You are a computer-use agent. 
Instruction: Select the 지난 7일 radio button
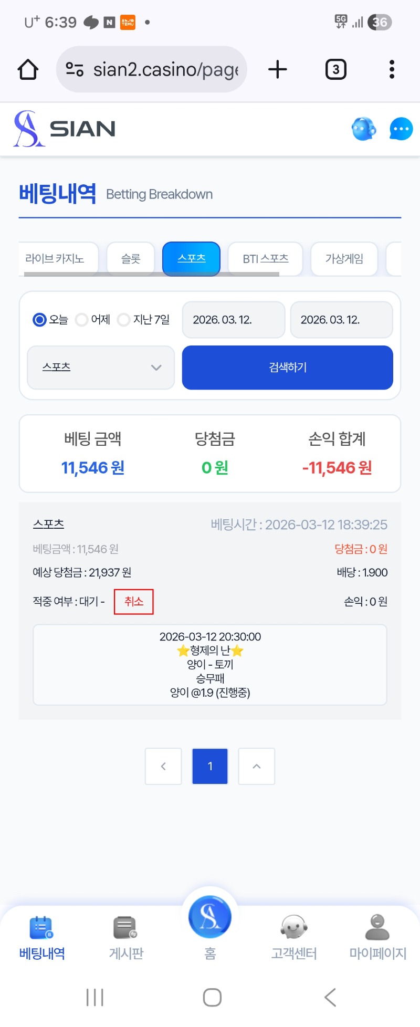pos(124,320)
